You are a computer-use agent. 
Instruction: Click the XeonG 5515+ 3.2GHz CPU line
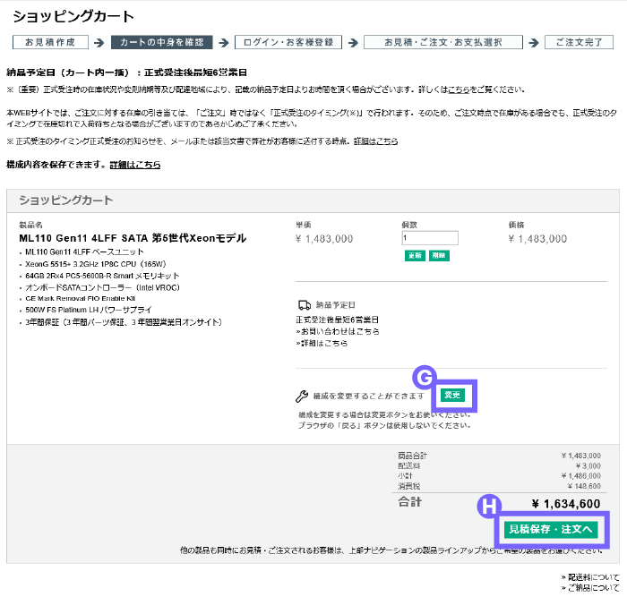[x=96, y=264]
